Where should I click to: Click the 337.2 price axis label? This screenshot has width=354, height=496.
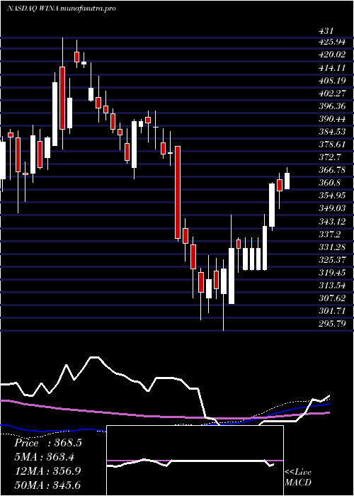click(x=330, y=234)
